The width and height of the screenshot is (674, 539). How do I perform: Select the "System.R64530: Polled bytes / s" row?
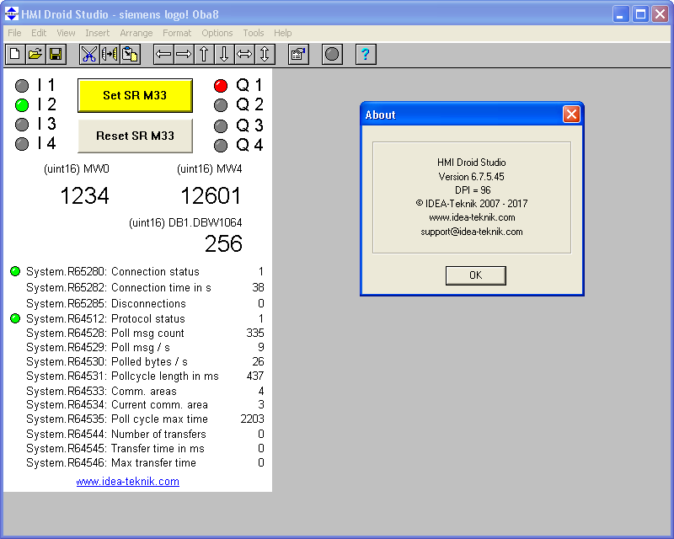click(x=145, y=362)
